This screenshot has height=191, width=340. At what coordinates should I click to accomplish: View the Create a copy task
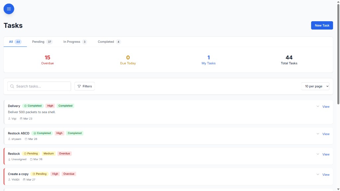point(326,175)
